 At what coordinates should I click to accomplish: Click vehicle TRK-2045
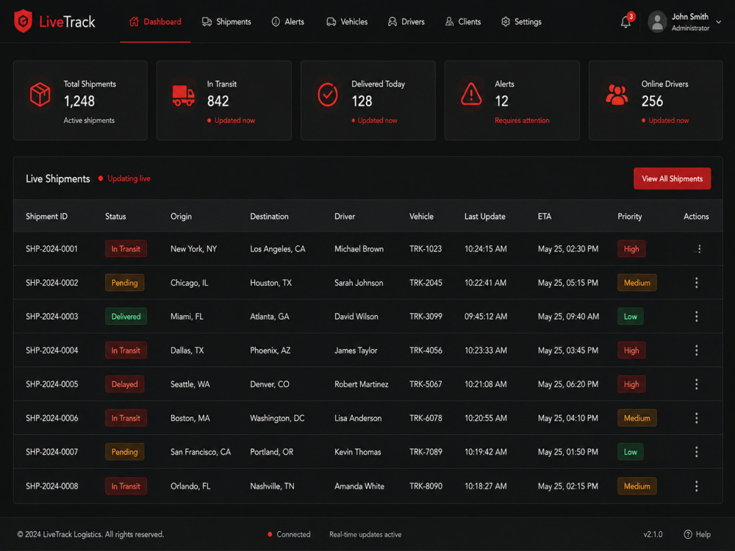[425, 283]
